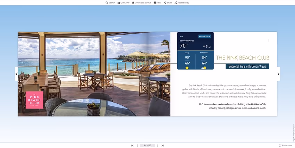
Task: Go to the next page in the bottom bar
Action: pos(158,145)
